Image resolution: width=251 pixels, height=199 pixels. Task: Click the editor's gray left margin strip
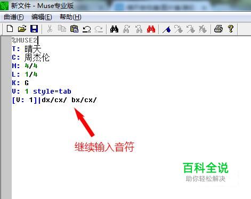[6, 117]
